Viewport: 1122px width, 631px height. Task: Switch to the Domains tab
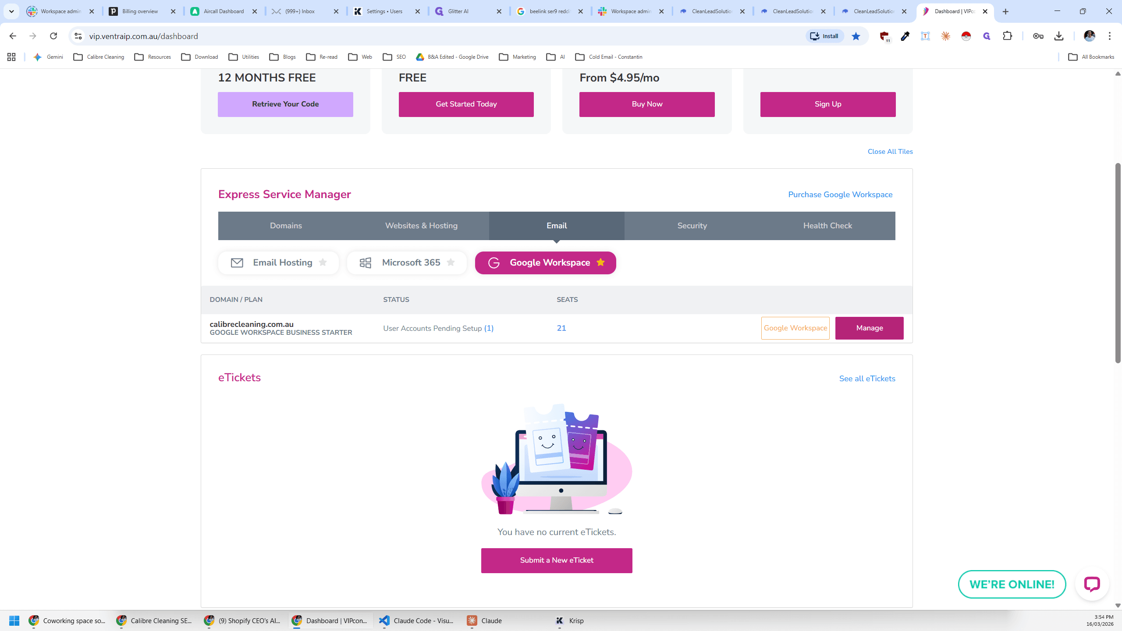coord(286,226)
